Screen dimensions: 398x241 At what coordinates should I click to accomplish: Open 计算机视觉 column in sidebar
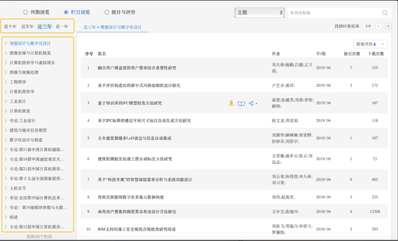click(x=20, y=111)
